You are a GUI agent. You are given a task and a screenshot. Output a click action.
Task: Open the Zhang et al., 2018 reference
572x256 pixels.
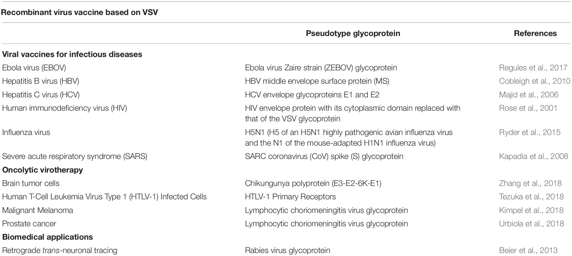pos(530,183)
